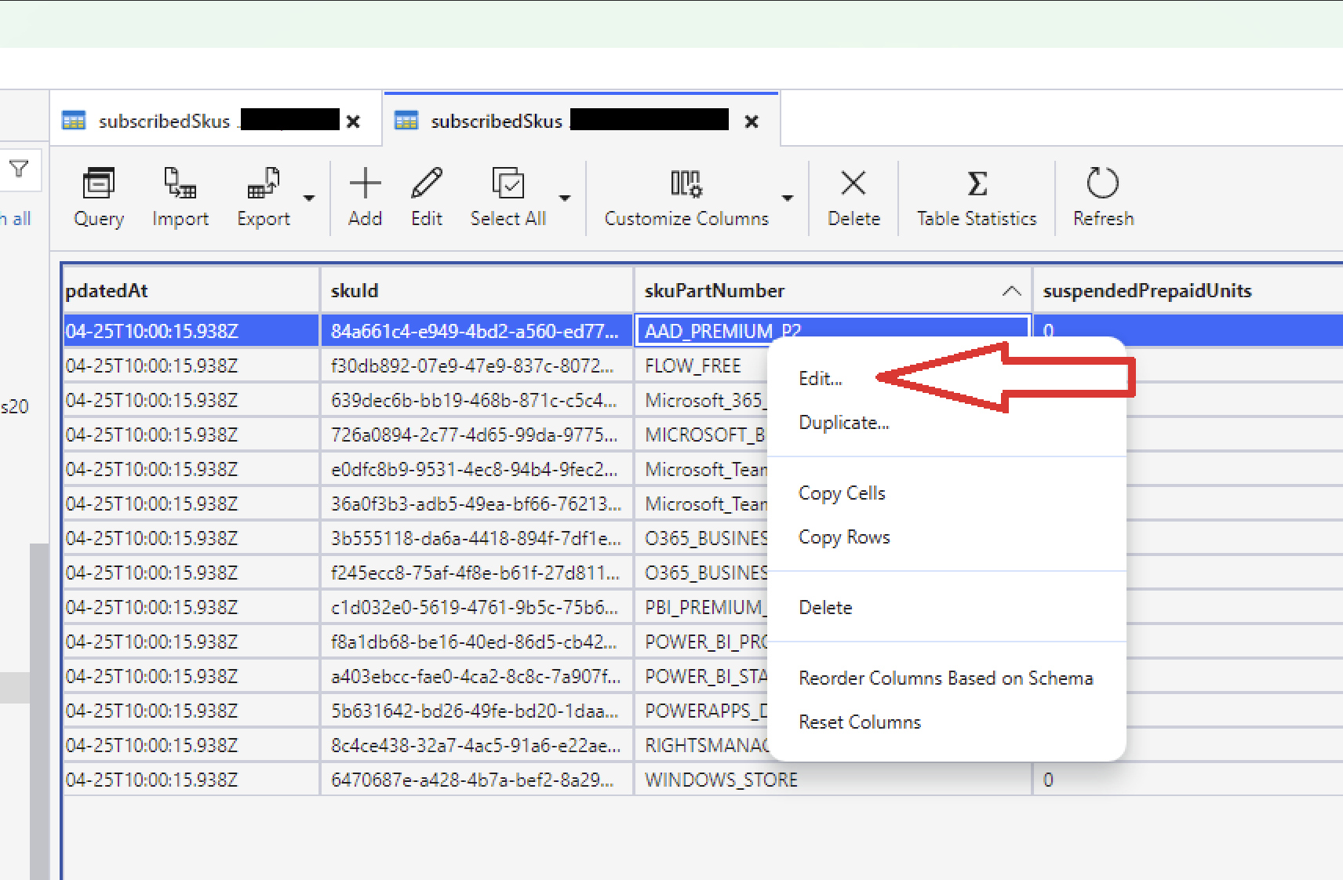Choose Reset Columns from the context menu
The width and height of the screenshot is (1343, 880).
[x=860, y=722]
